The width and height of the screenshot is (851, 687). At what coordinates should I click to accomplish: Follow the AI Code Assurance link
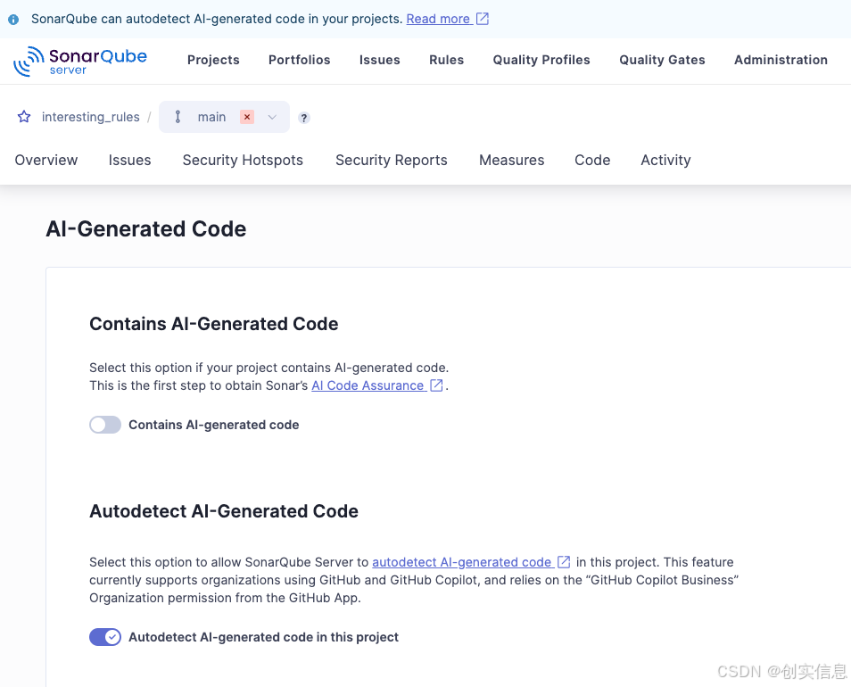click(x=368, y=385)
